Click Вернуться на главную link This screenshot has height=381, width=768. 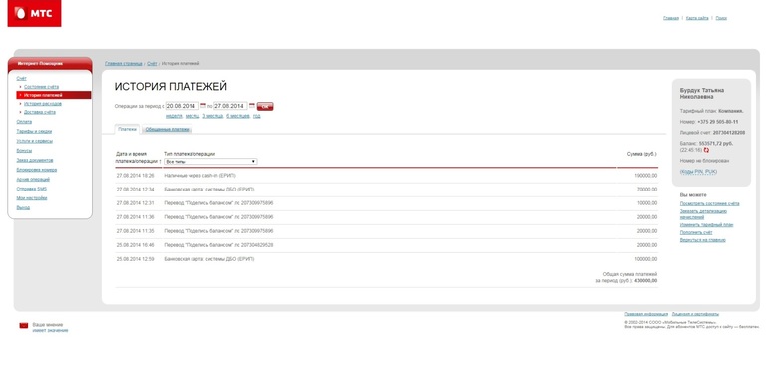pos(703,240)
